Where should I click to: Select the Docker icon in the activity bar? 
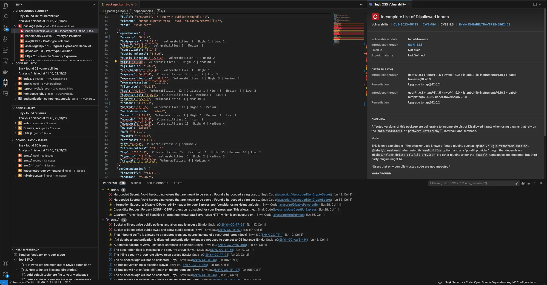click(5, 72)
